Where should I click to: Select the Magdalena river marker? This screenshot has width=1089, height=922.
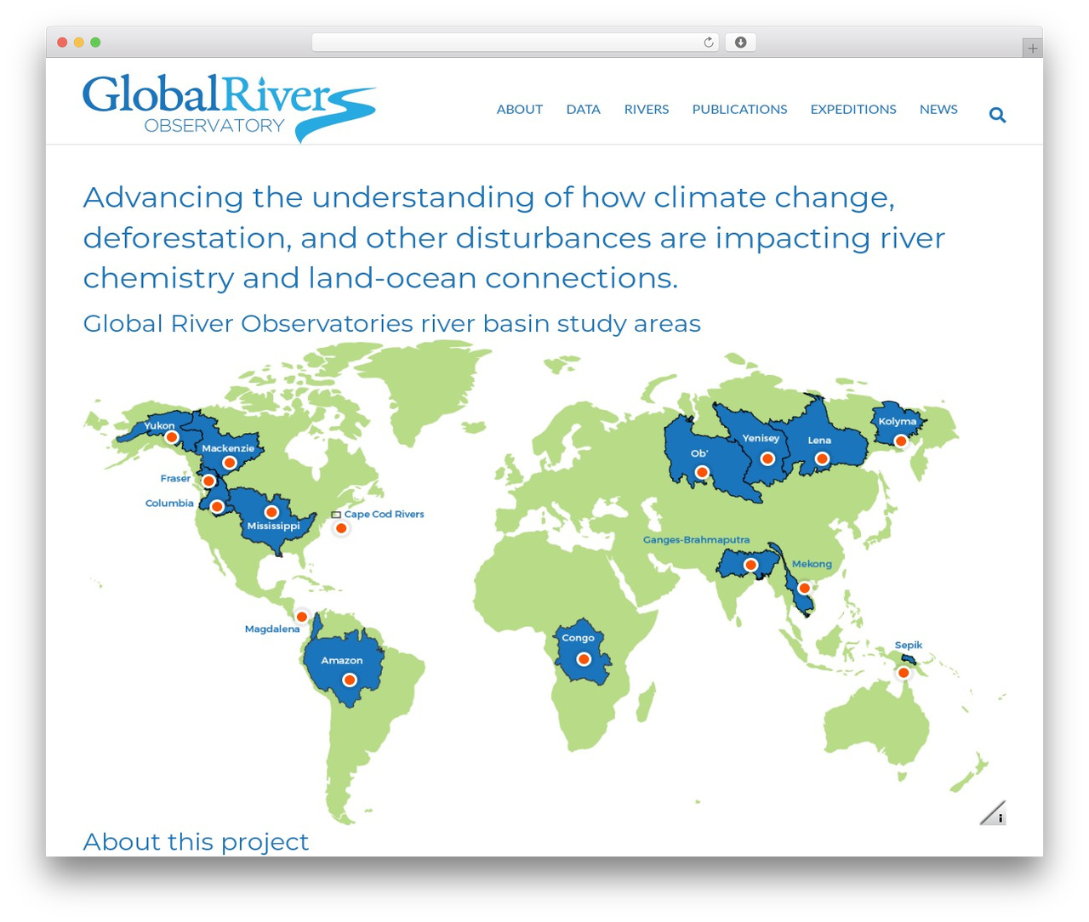click(301, 617)
